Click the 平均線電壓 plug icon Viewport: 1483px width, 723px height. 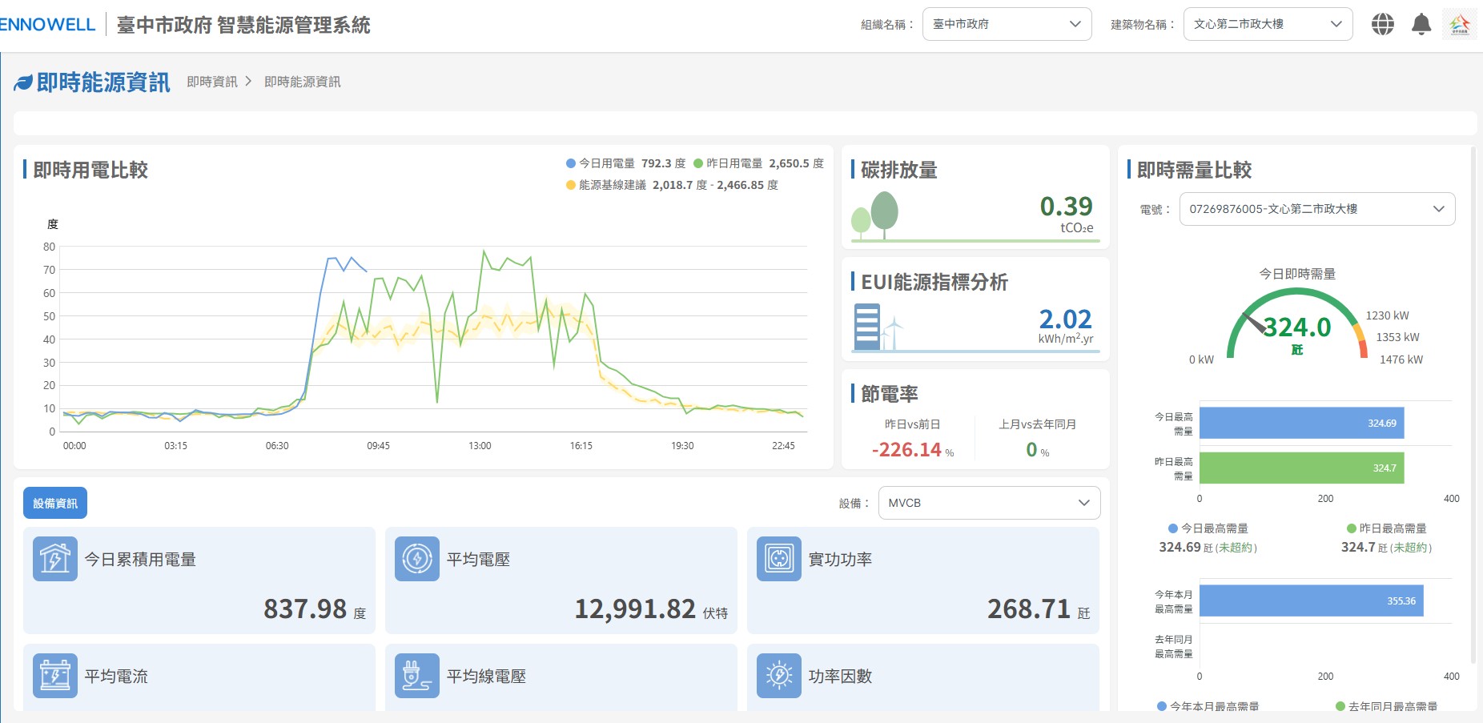click(x=417, y=676)
